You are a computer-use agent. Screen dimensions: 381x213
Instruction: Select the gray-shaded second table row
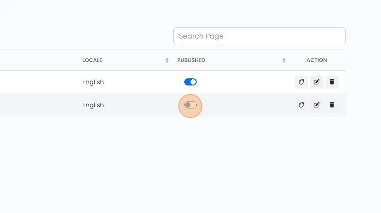coord(173,105)
